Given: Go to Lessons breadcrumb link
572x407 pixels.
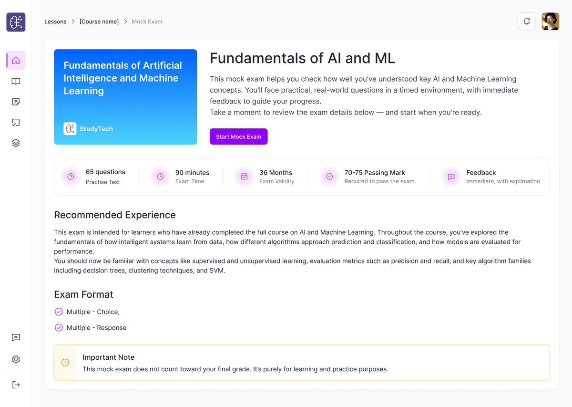Looking at the screenshot, I should point(55,21).
